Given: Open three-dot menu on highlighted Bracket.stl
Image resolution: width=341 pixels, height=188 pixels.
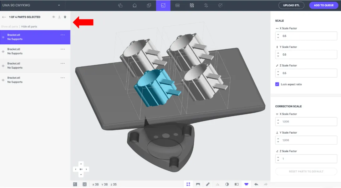Looking at the screenshot, I should (63, 35).
